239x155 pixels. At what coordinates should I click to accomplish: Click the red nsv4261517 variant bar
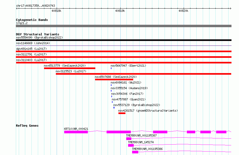point(122,113)
